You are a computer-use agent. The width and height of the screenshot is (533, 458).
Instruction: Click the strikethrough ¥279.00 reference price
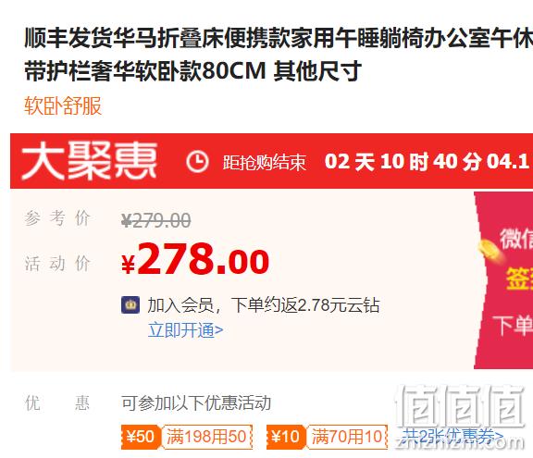pos(156,220)
